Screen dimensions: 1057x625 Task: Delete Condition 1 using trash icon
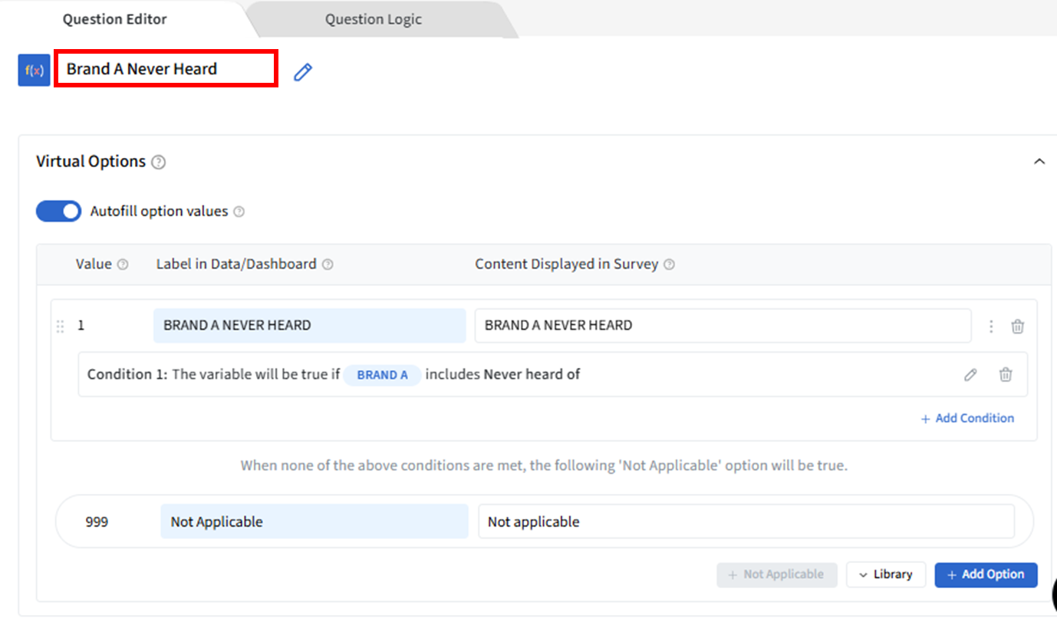1005,375
